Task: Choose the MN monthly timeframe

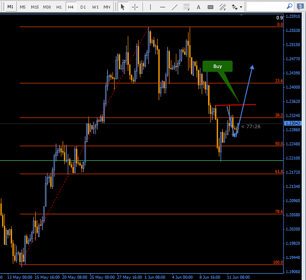Action: coord(107,7)
